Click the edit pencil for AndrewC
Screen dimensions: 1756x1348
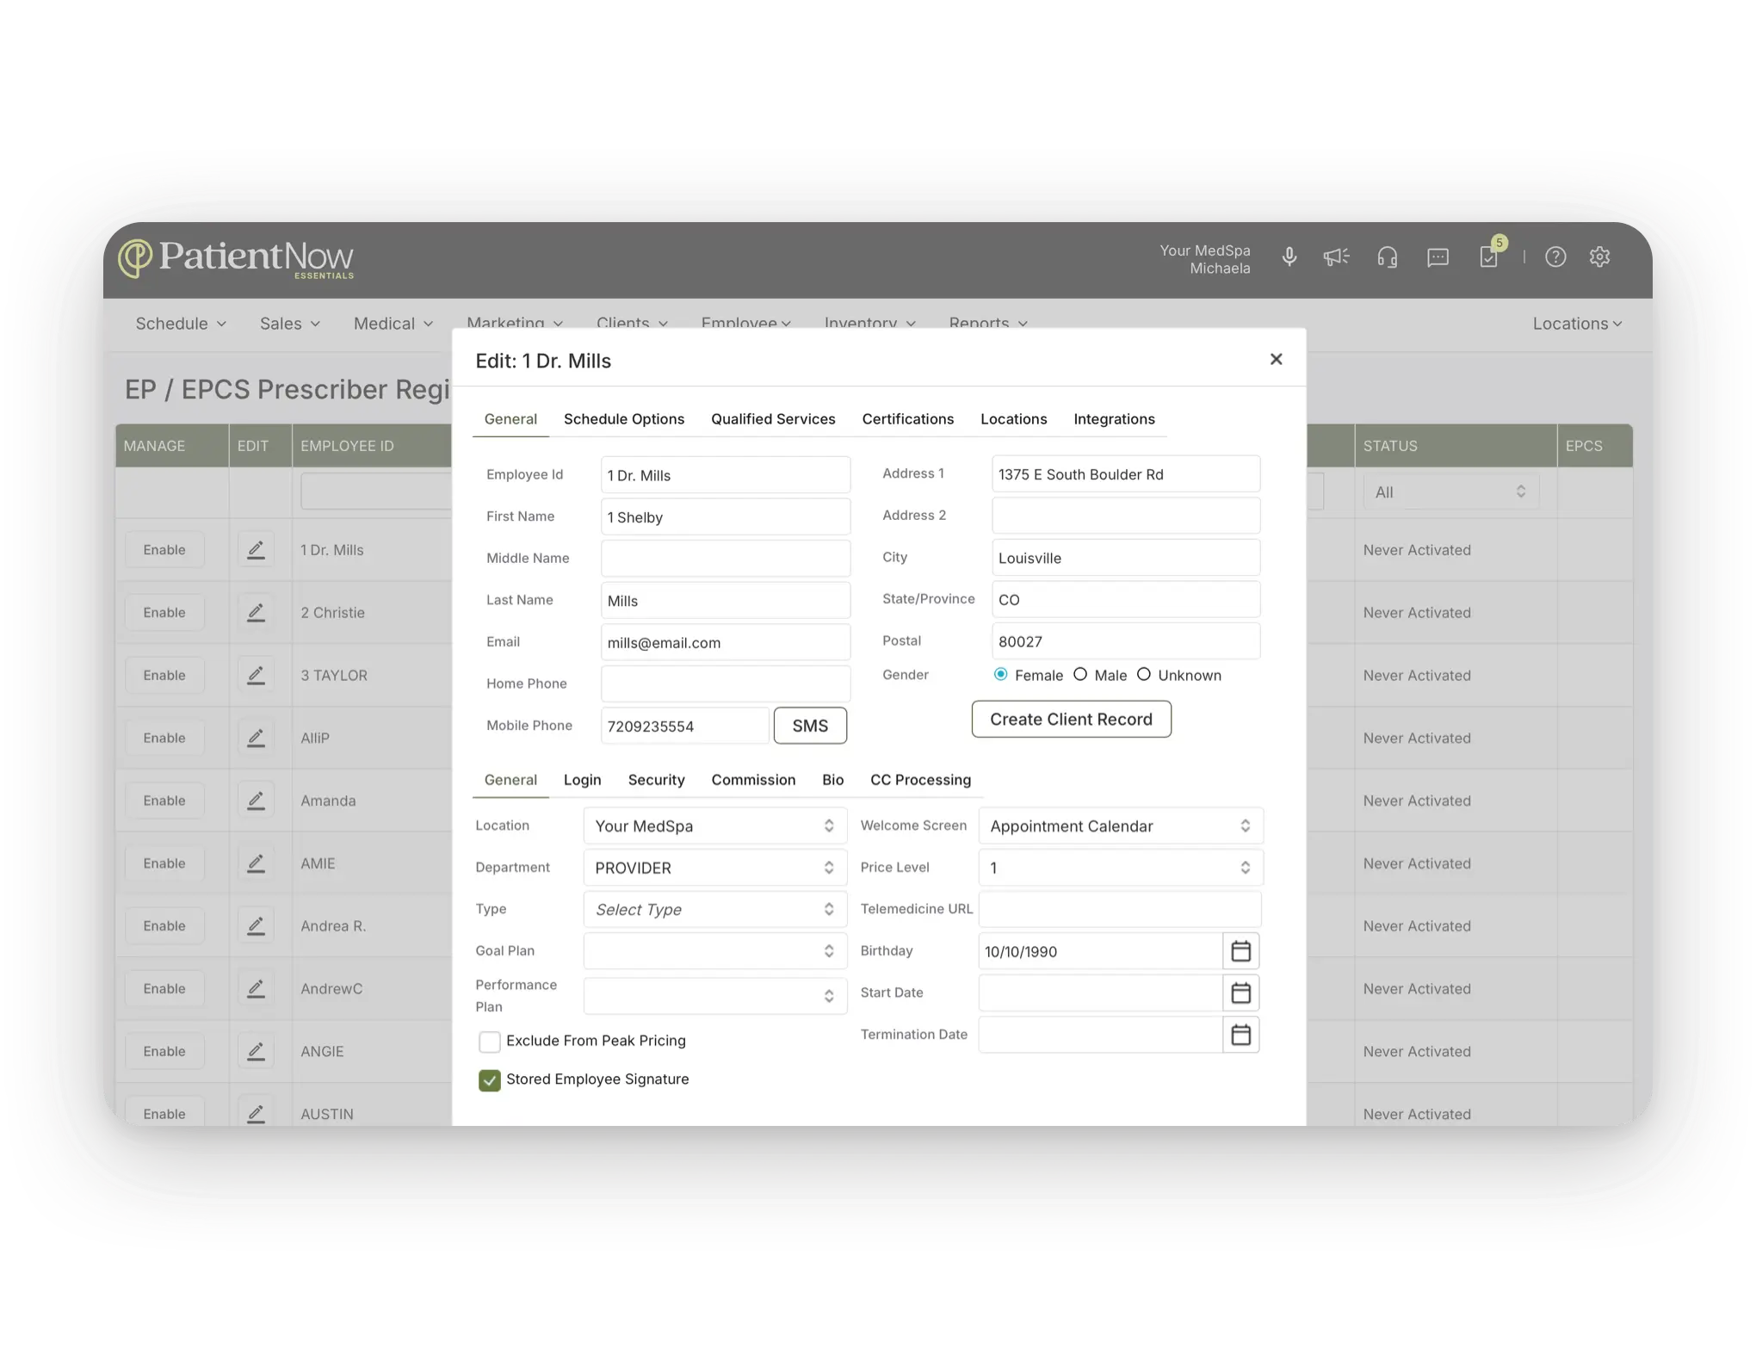click(x=256, y=988)
